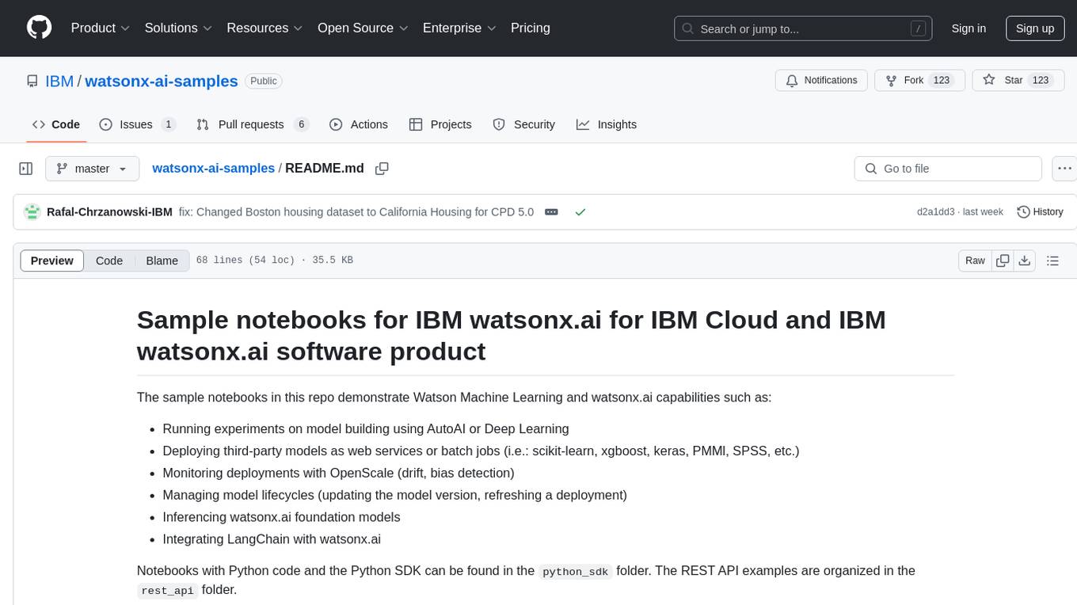Switch to the Code view
1077x605 pixels.
[x=109, y=261]
